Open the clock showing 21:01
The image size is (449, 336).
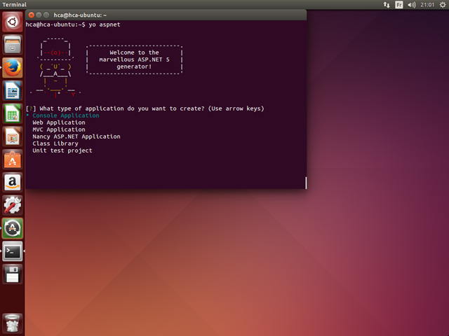[x=427, y=5]
